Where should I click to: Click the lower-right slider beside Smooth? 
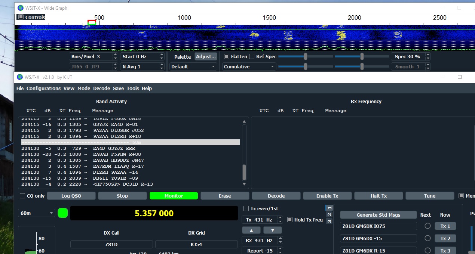[362, 66]
